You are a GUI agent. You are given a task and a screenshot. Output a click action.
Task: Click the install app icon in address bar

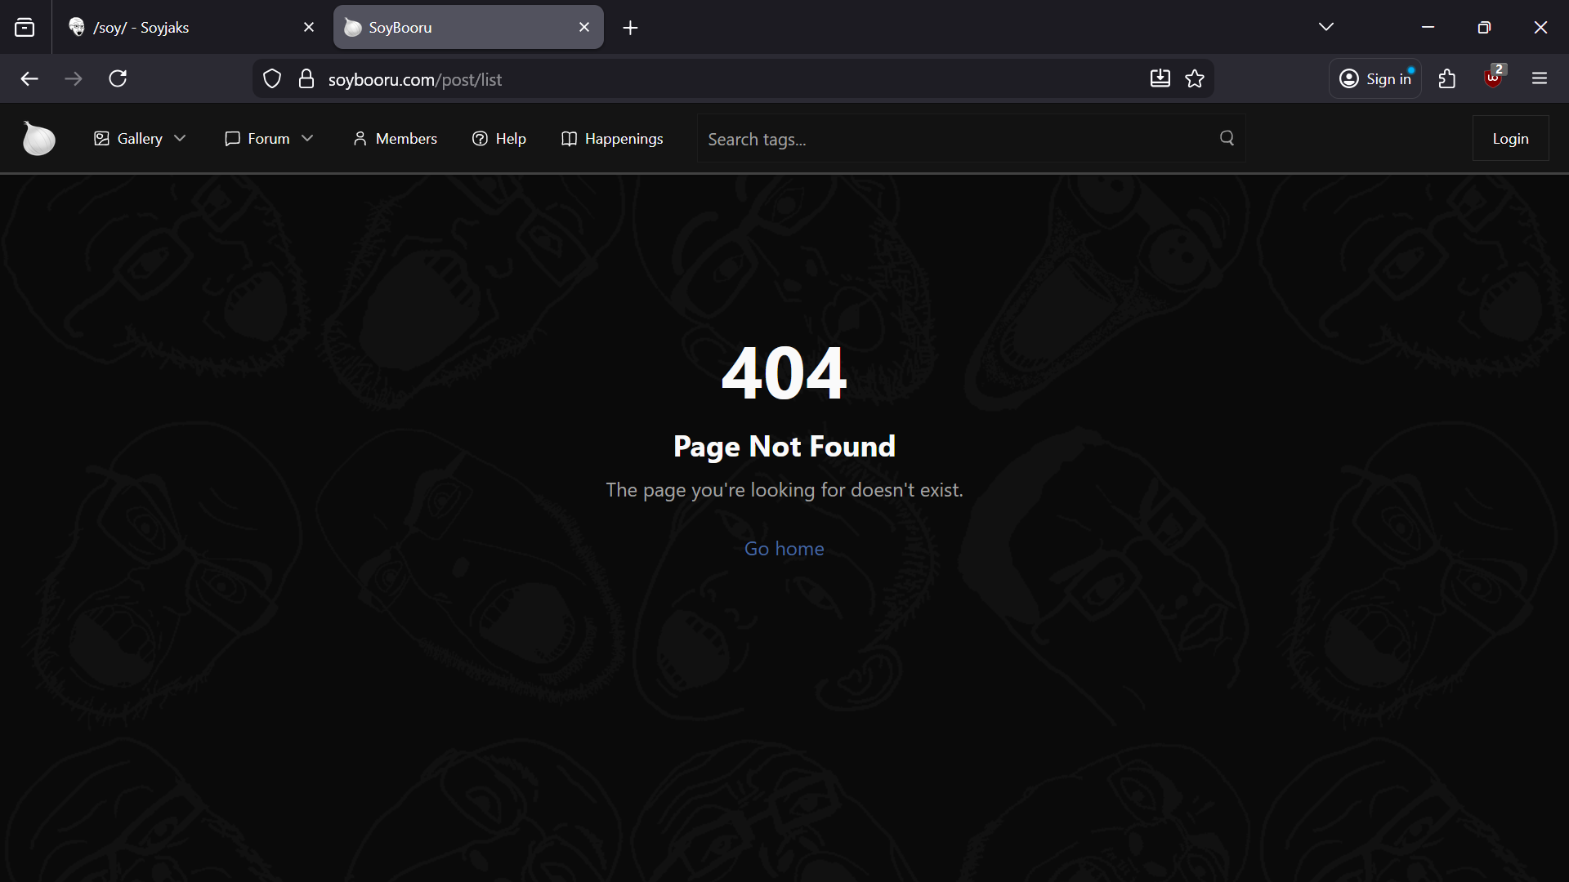coord(1160,78)
